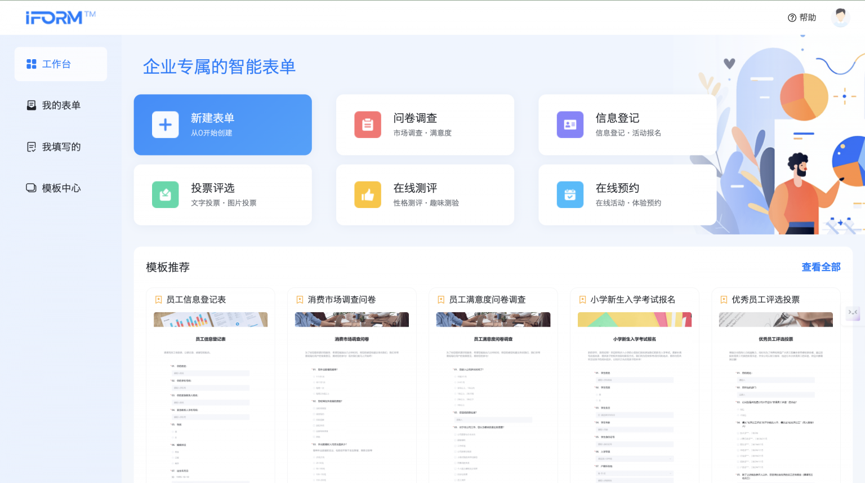This screenshot has height=483, width=865.
Task: Collapse the panel using the inward chevron toggle
Action: pyautogui.click(x=853, y=313)
